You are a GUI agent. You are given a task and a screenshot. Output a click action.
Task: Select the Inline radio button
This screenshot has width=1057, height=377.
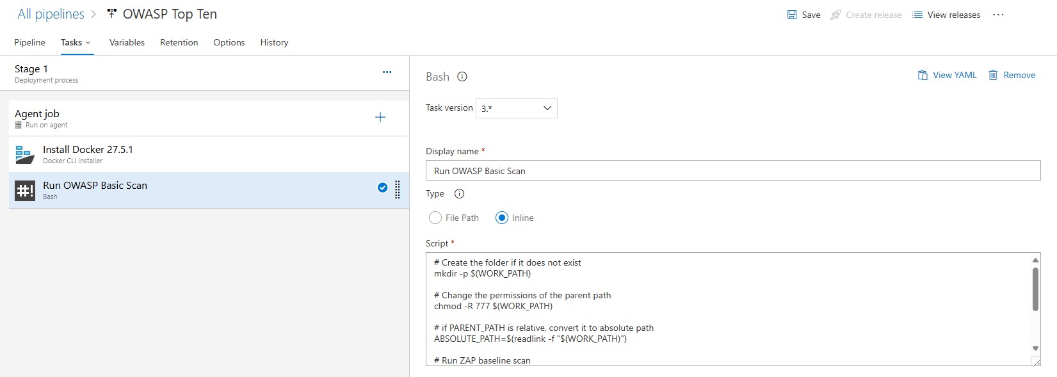[x=502, y=218]
